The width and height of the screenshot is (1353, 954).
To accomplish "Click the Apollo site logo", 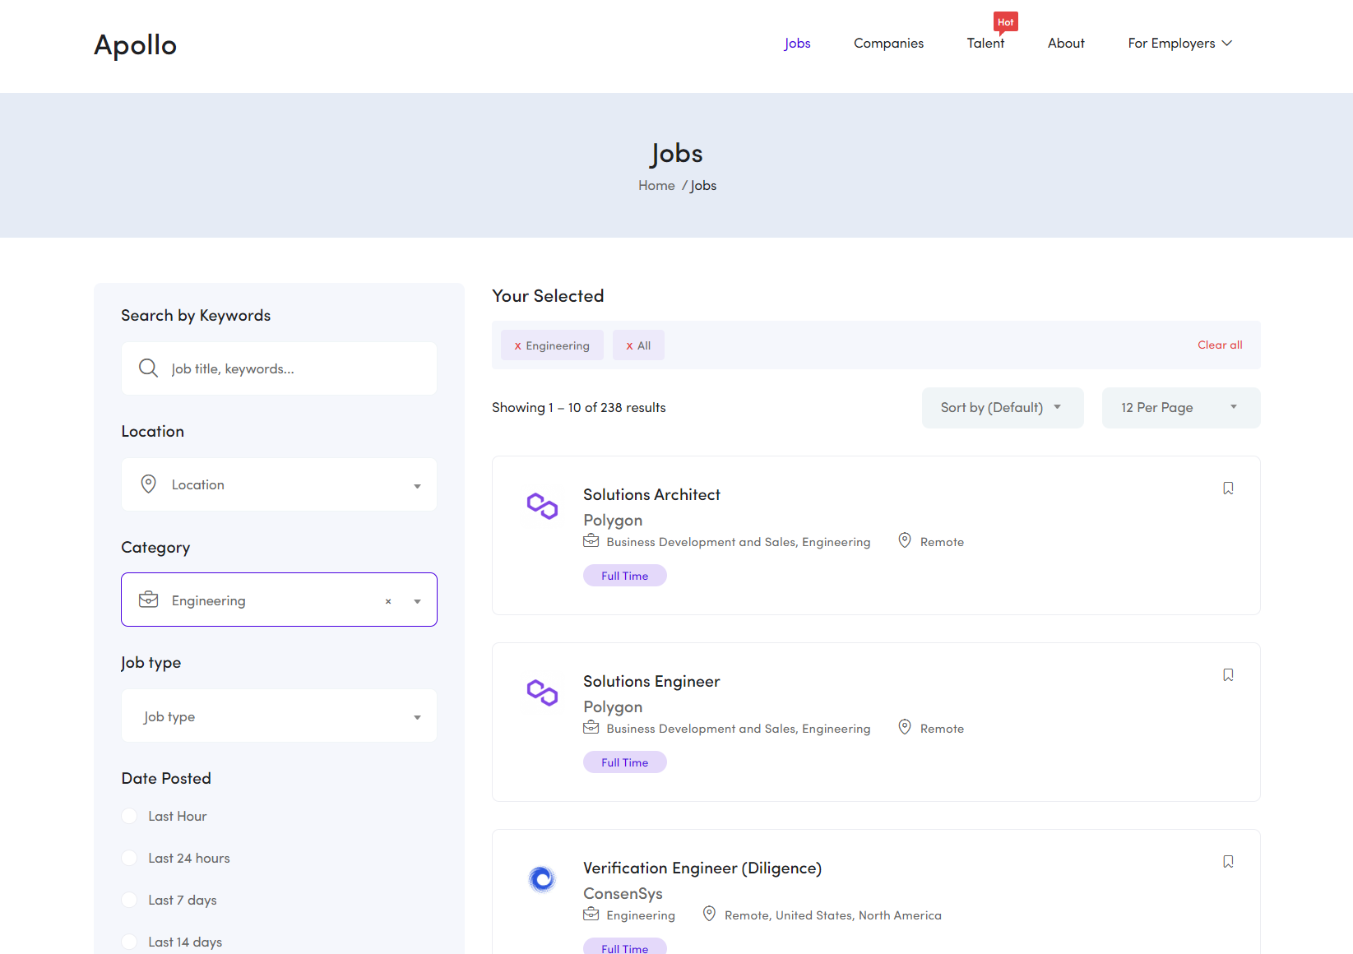I will (136, 45).
